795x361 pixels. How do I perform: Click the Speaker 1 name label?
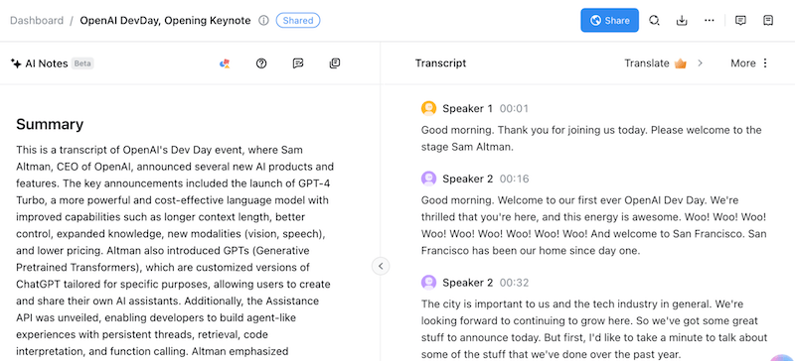[x=467, y=108]
